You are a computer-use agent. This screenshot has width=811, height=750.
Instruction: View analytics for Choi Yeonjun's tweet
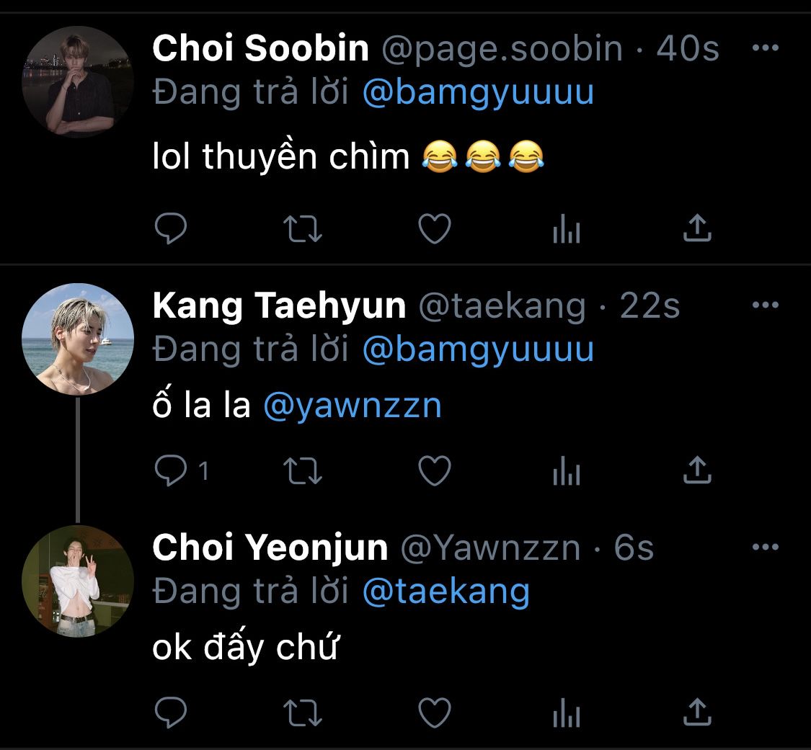(566, 714)
